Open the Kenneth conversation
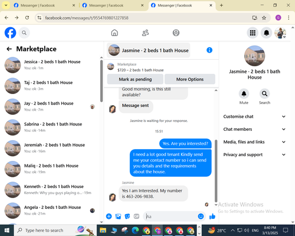 (x=51, y=190)
